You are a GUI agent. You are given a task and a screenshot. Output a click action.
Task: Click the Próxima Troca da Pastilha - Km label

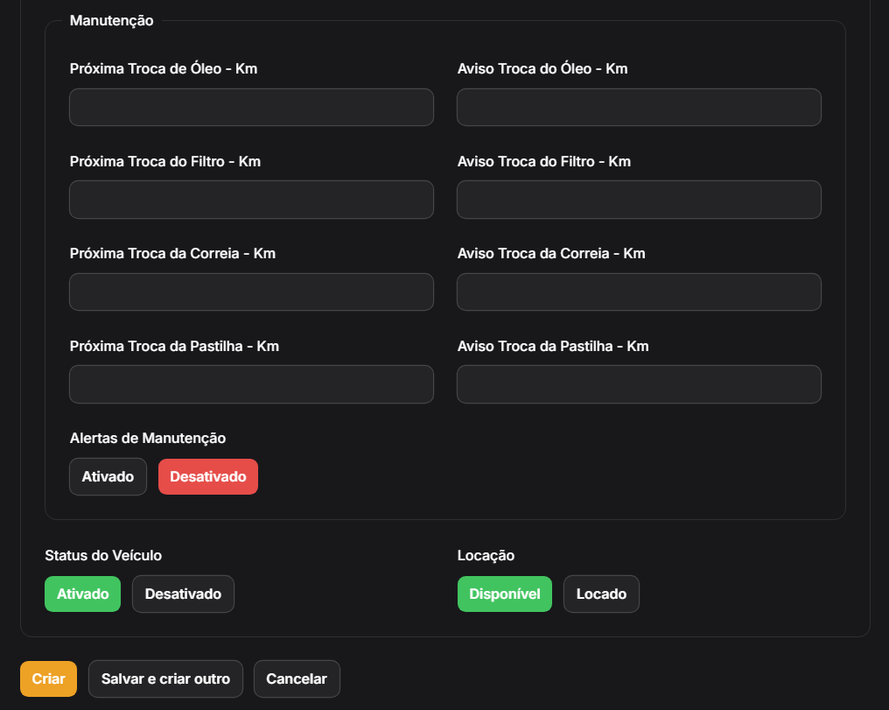tap(175, 347)
